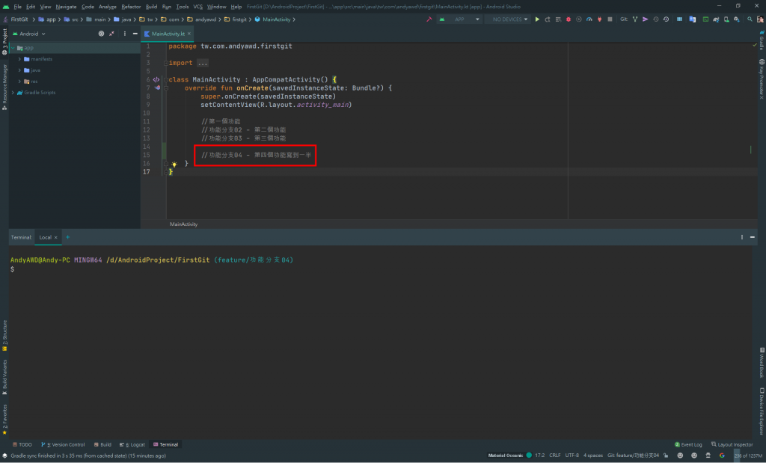Image resolution: width=766 pixels, height=463 pixels.
Task: Click the firstgit breadcrumb in navigation bar
Action: pos(236,19)
